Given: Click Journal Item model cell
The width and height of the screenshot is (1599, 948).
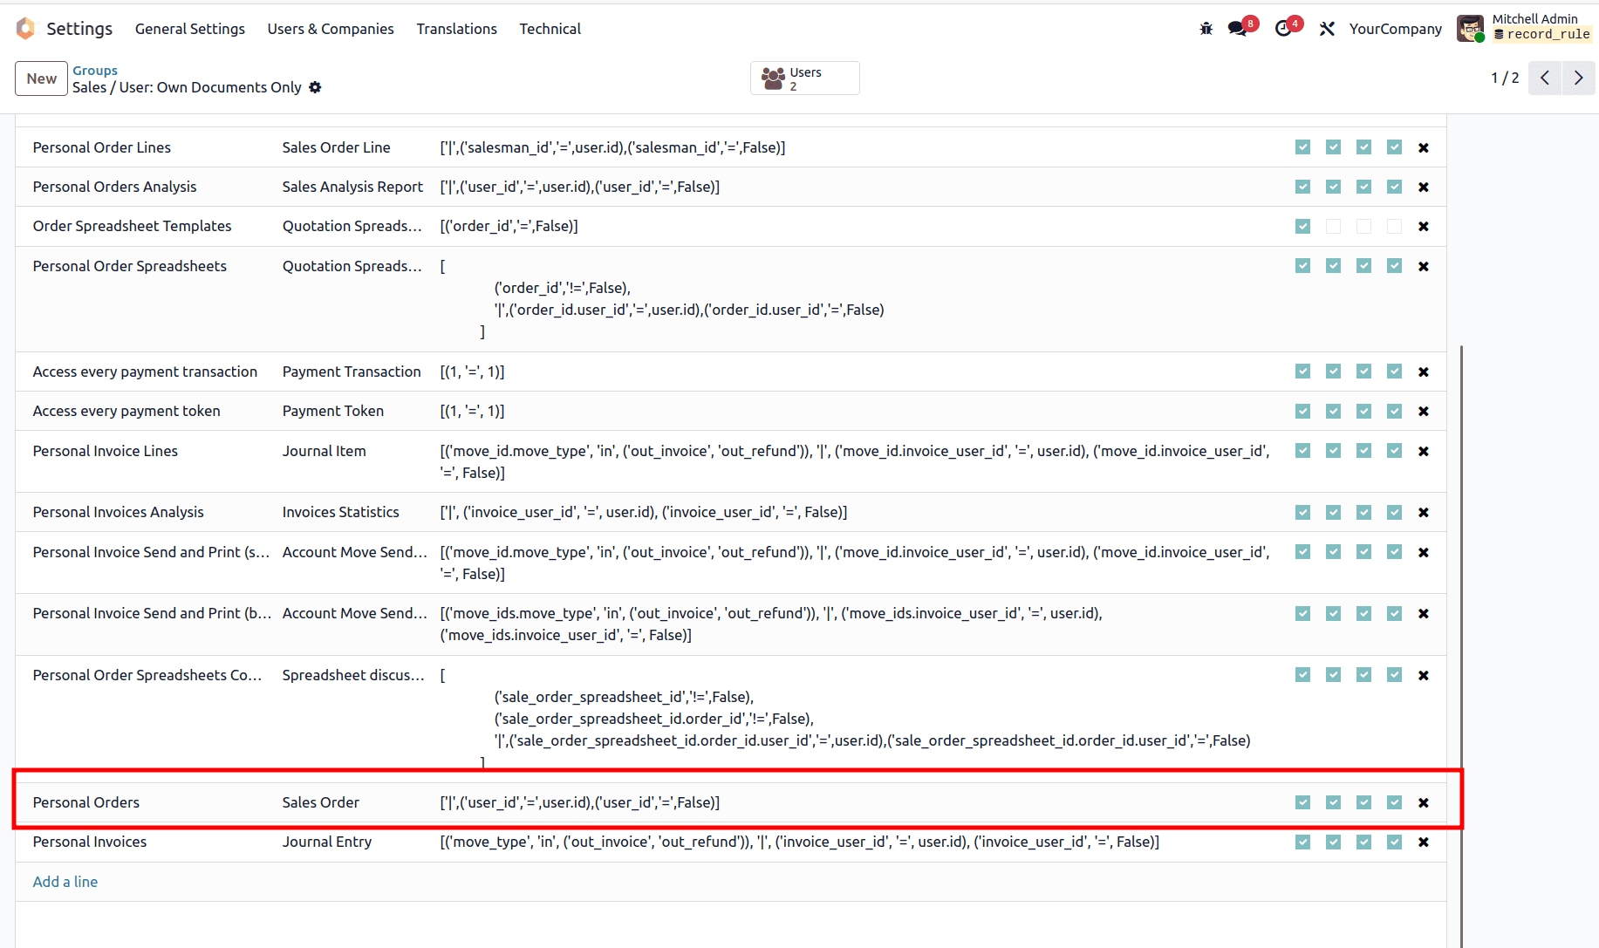Looking at the screenshot, I should pos(324,451).
